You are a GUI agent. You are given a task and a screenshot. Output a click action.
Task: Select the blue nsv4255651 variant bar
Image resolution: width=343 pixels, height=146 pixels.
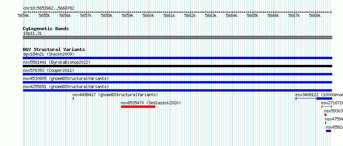pos(177,90)
